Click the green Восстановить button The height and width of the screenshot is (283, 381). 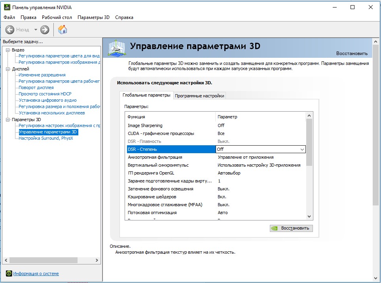click(x=291, y=228)
